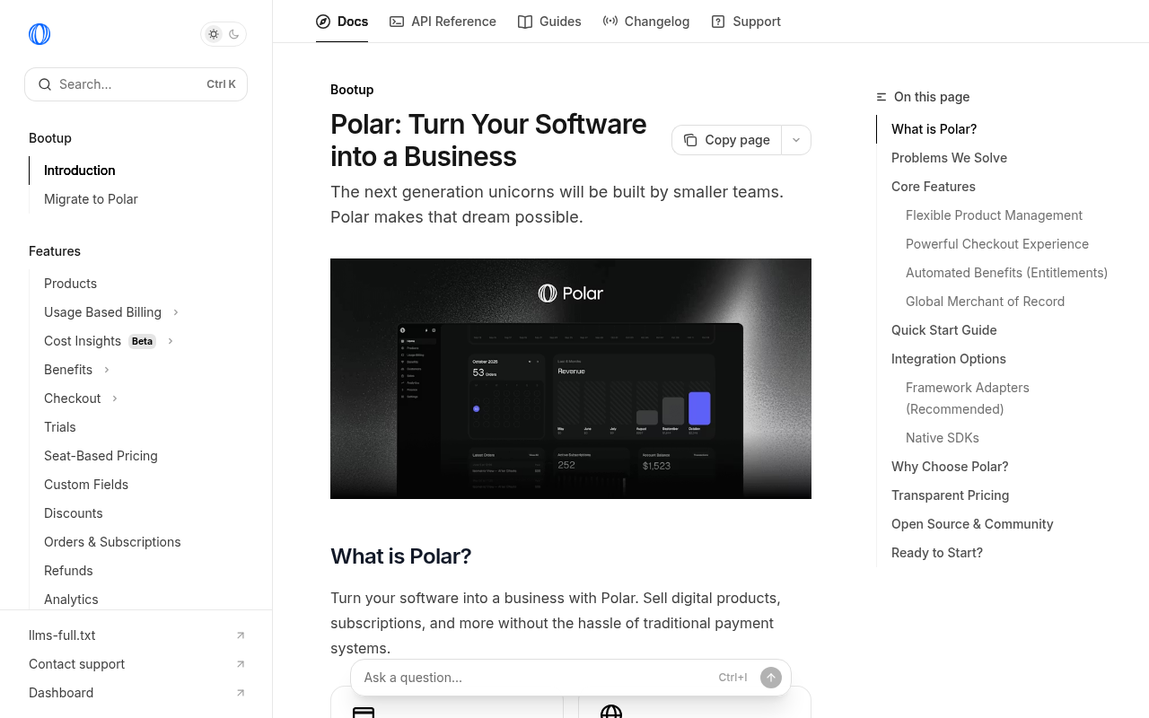The width and height of the screenshot is (1149, 718).
Task: Go to Migrate to Polar page
Action: pyautogui.click(x=91, y=199)
